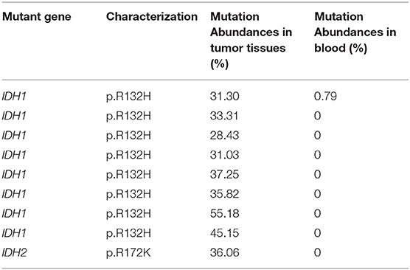Click the 31.30 tumor abundance cell
The image size is (410, 270).
(224, 97)
